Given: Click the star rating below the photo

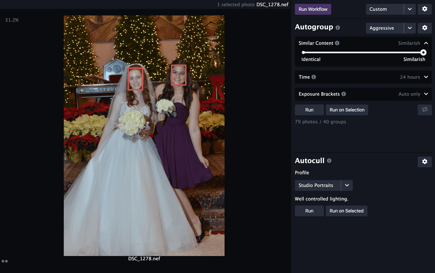Looking at the screenshot, I should 5,261.
